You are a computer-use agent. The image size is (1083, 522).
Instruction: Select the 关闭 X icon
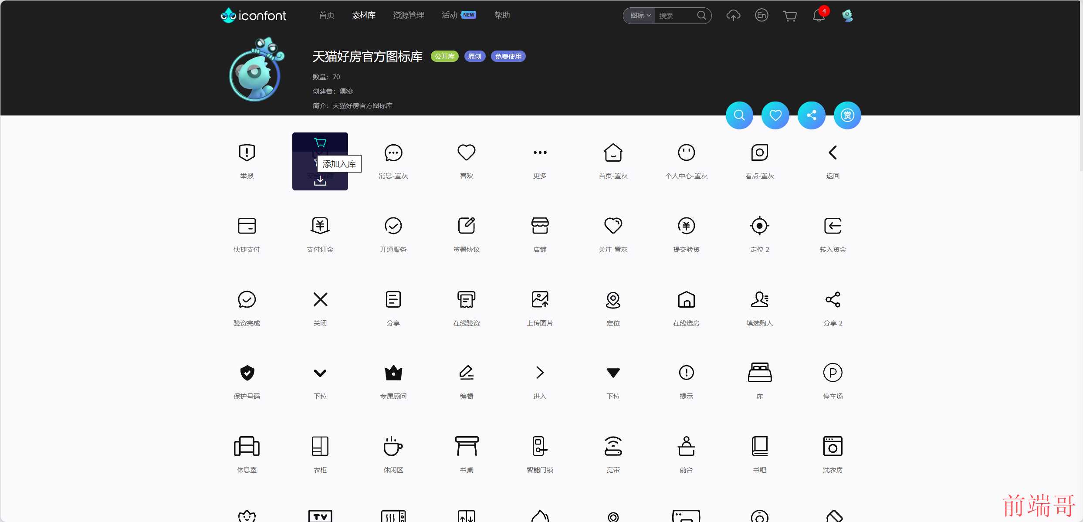(x=320, y=299)
